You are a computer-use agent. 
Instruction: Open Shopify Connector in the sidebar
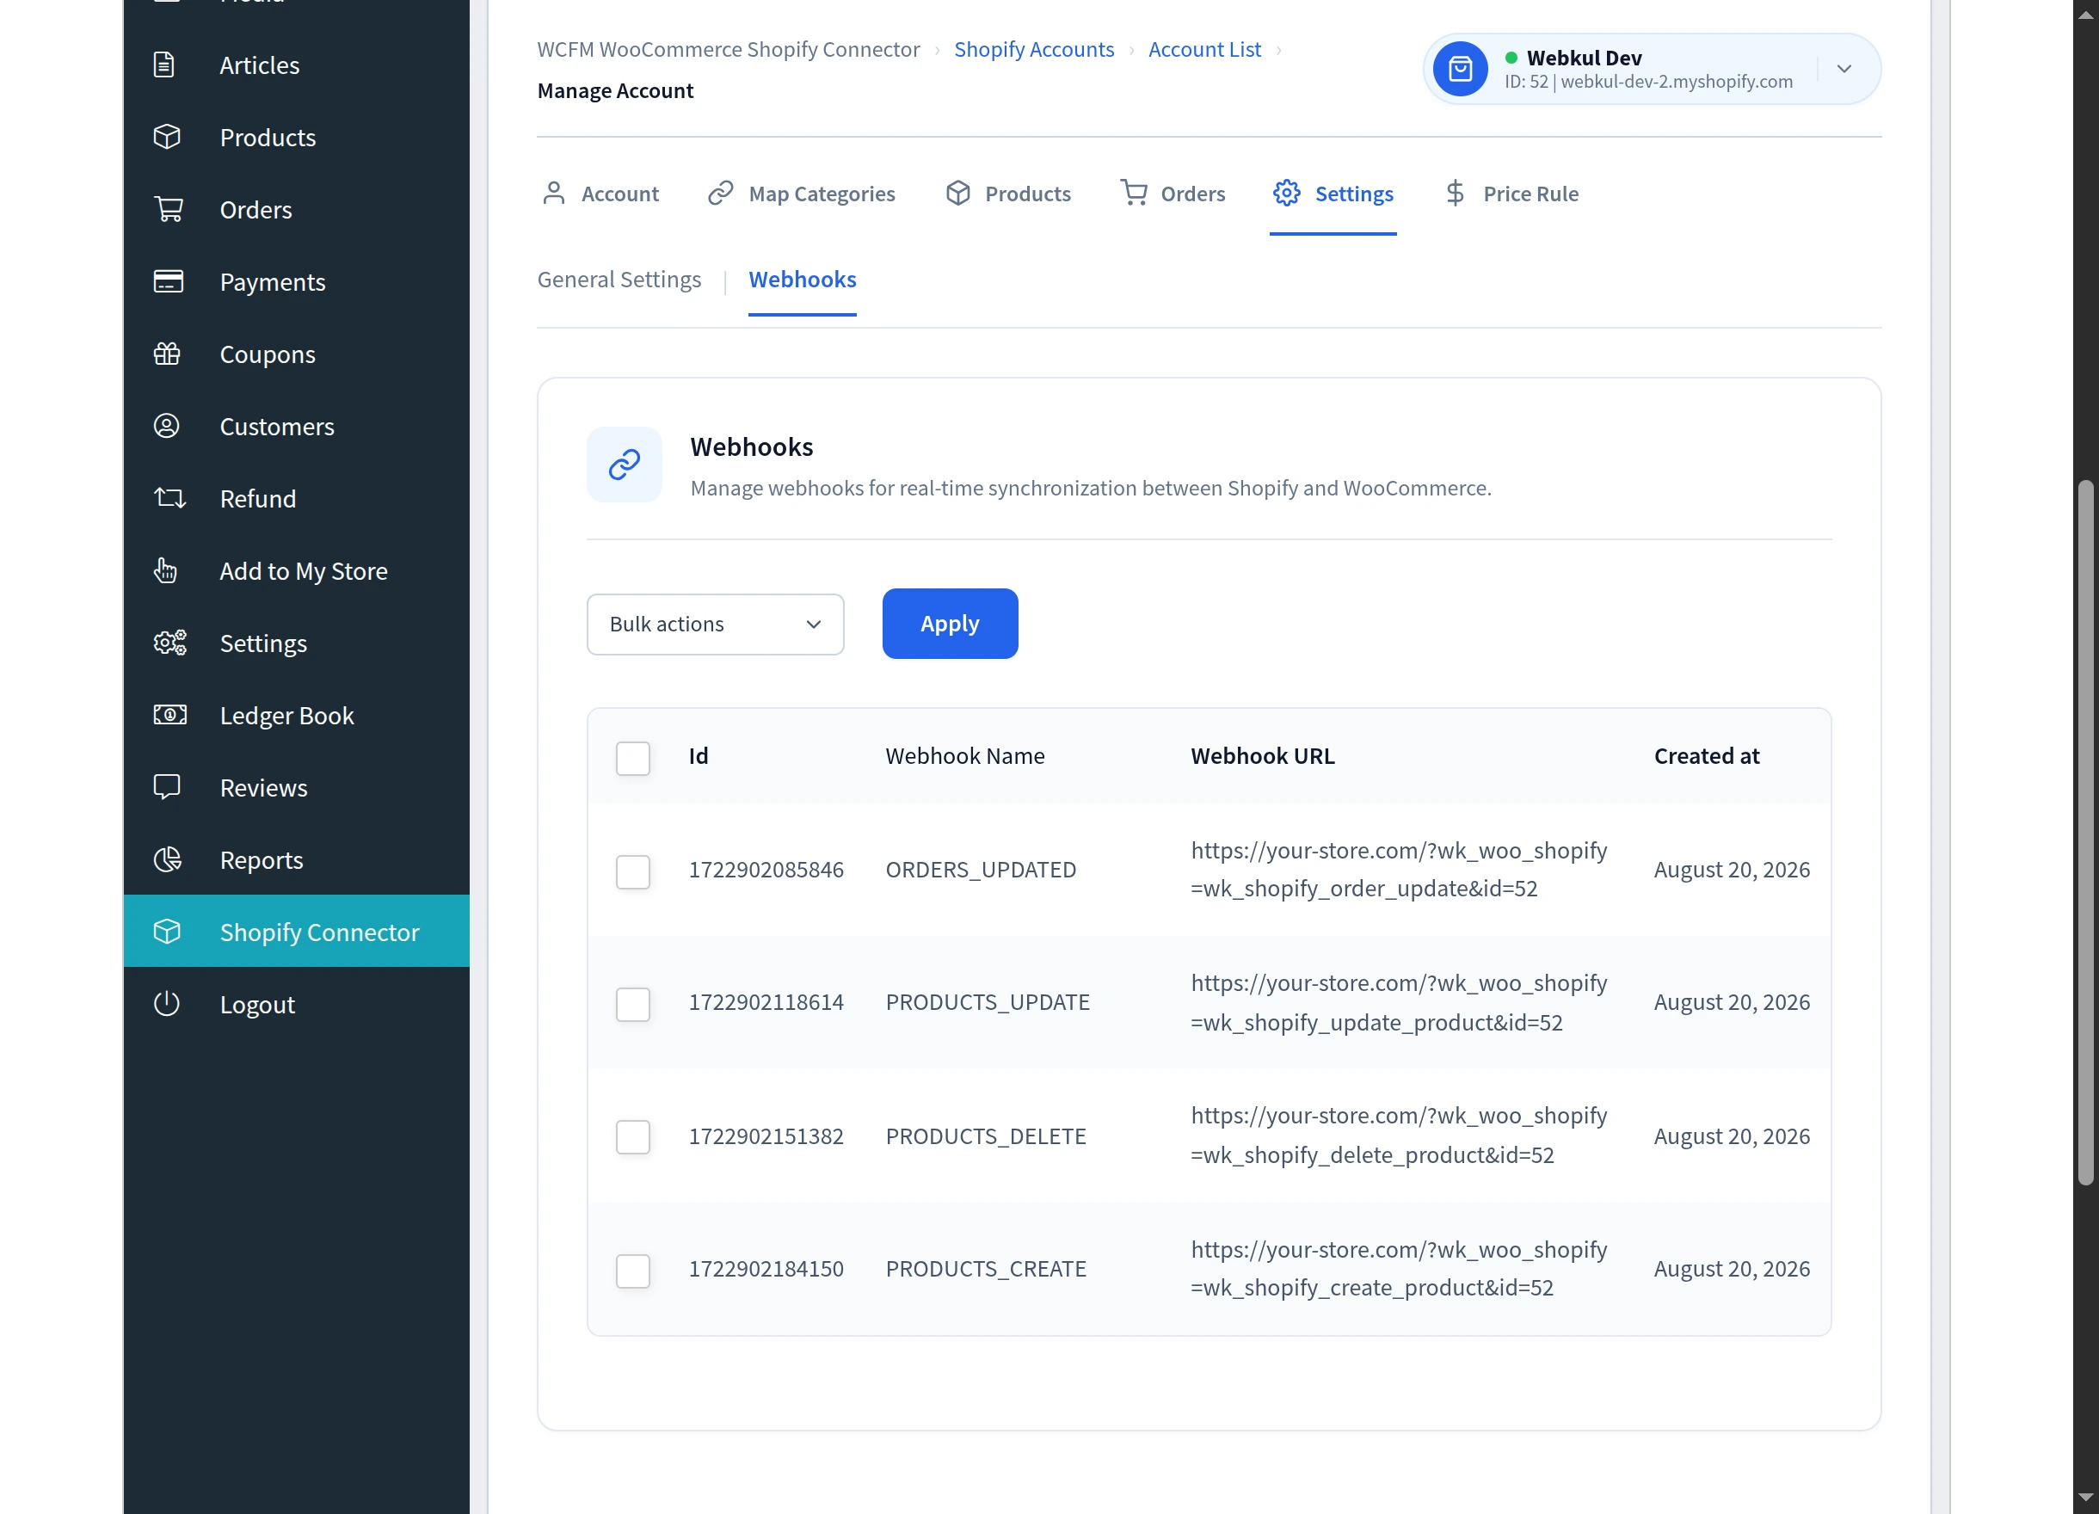click(x=296, y=931)
